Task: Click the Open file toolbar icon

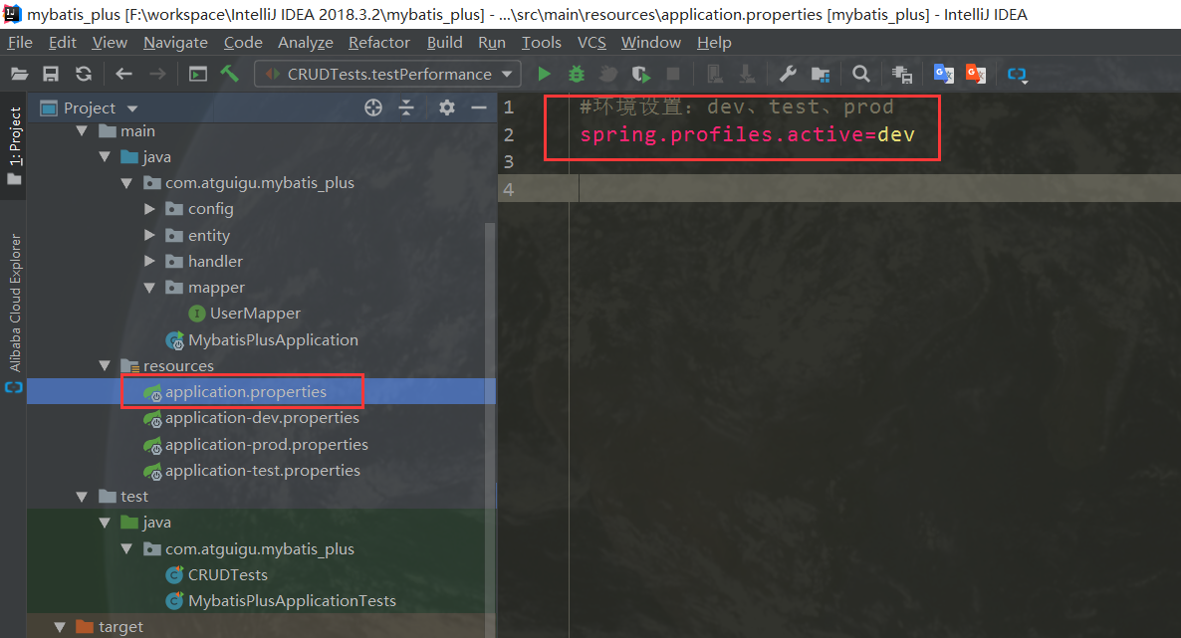Action: (x=20, y=74)
